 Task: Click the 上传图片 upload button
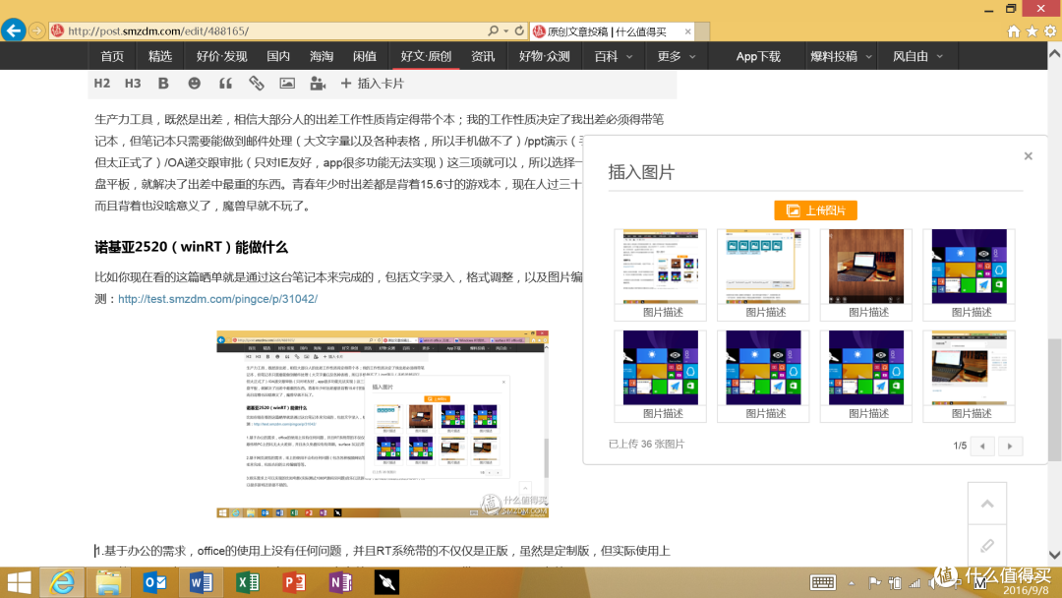tap(815, 210)
